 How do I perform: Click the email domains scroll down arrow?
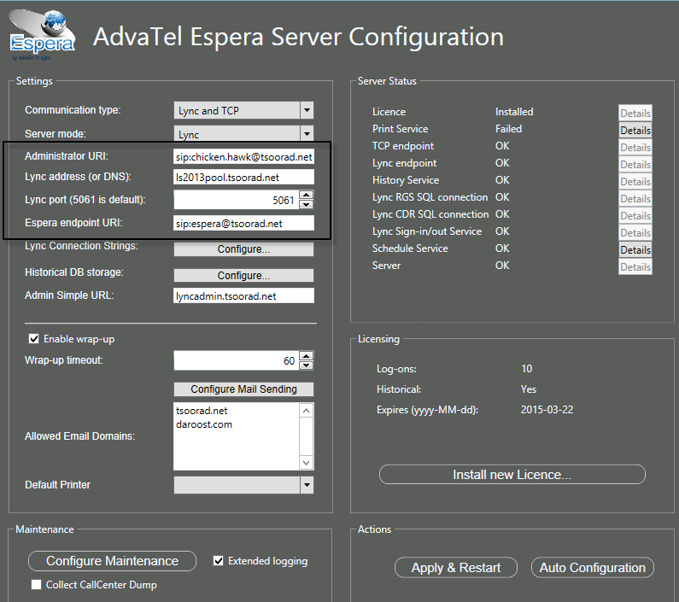306,463
